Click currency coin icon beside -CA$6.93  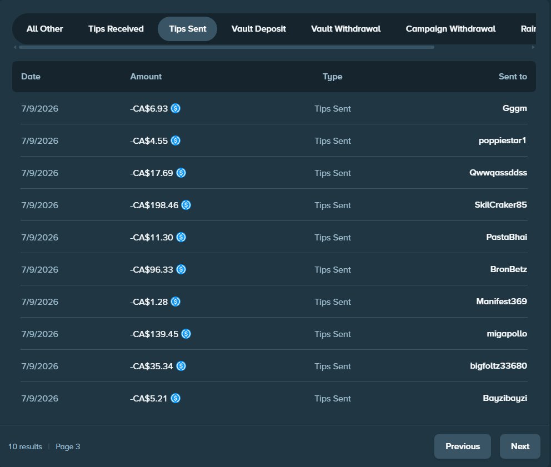click(x=176, y=108)
